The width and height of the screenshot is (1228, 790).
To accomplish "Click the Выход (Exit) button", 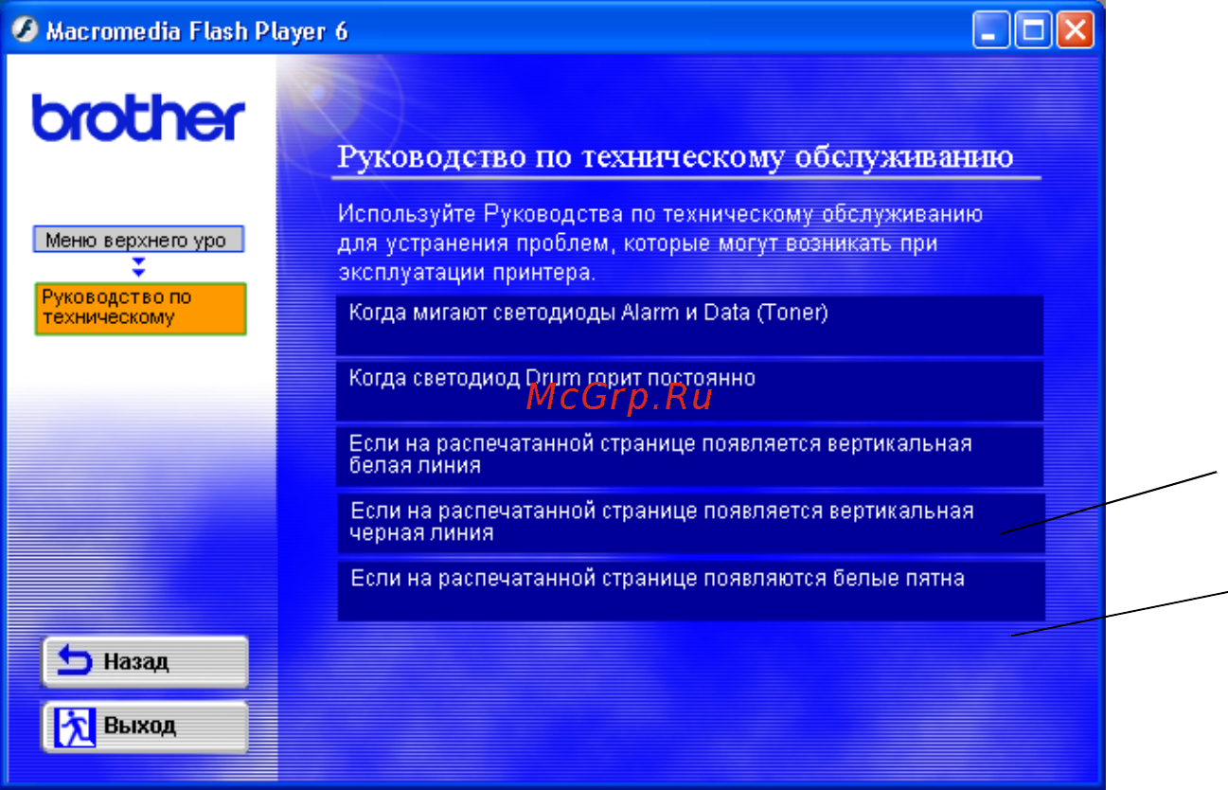I will tap(145, 727).
